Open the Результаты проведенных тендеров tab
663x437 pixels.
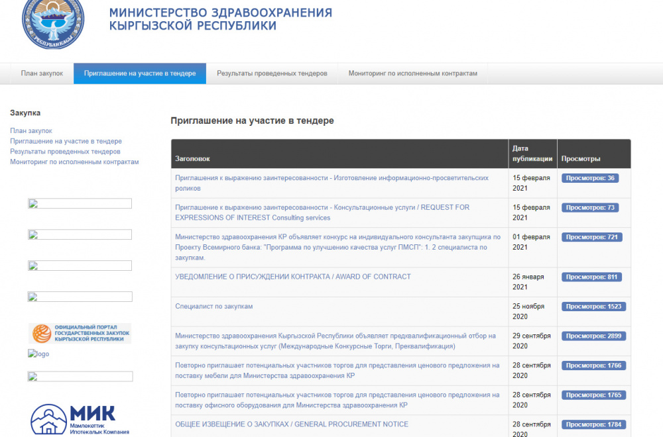pos(273,73)
